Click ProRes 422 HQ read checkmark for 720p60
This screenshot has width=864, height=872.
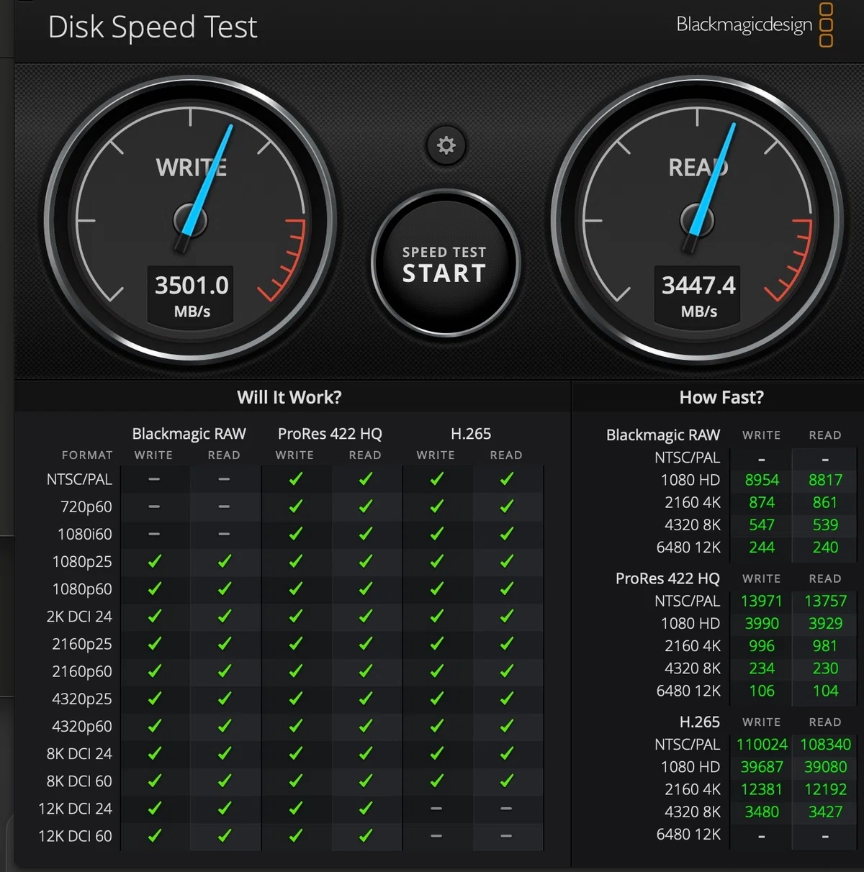coord(366,507)
